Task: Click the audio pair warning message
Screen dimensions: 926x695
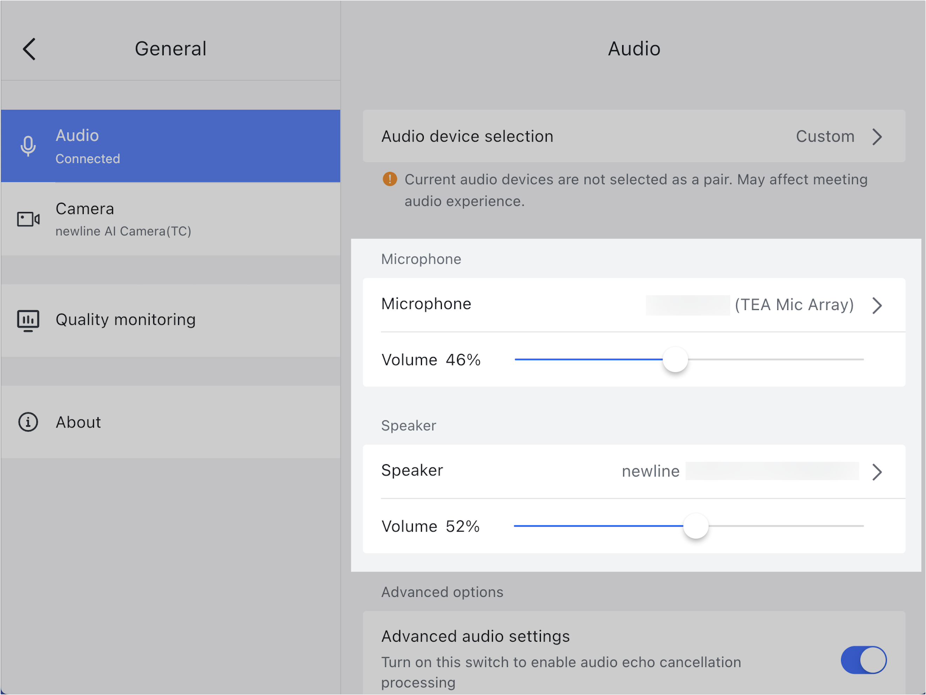Action: click(x=635, y=190)
